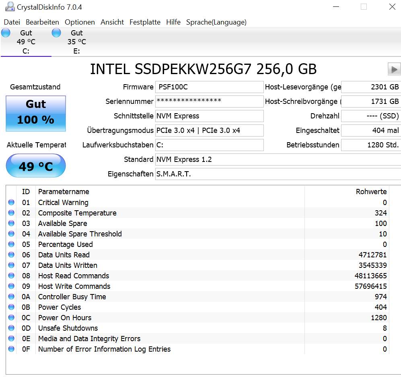
Task: Click the status dot for Available Spare row 03
Action: point(11,223)
